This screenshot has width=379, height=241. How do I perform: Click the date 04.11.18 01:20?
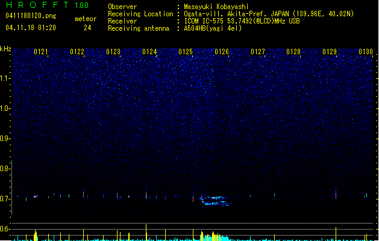pos(31,28)
